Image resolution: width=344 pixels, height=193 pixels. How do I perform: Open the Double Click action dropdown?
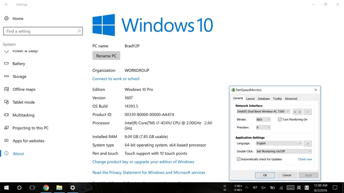(284, 151)
